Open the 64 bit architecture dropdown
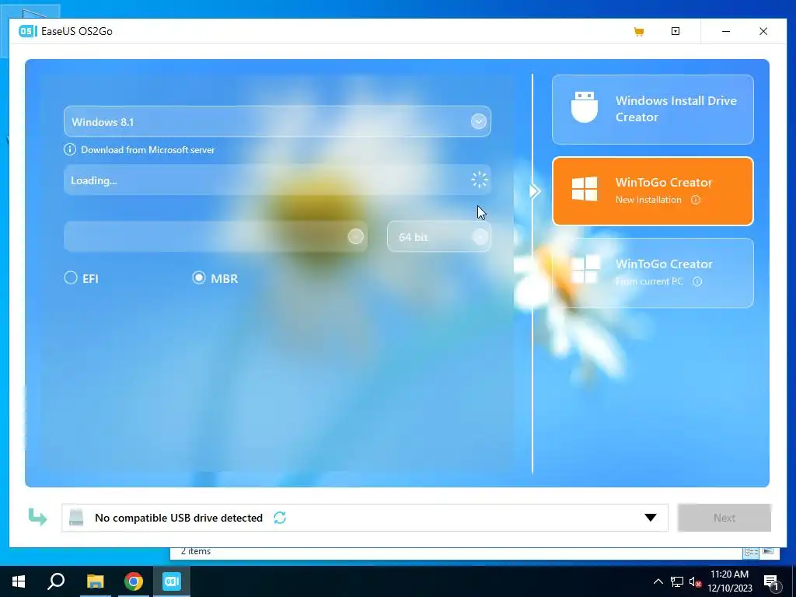This screenshot has height=597, width=796. (439, 236)
